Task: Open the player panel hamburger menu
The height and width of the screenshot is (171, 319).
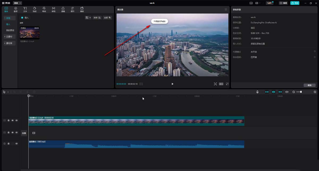Action: pos(226,10)
